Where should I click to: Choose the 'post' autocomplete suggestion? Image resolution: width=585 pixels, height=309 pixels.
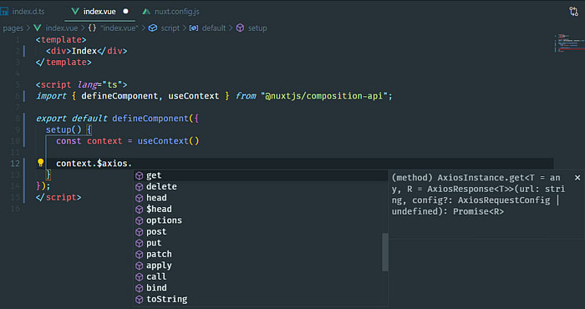point(261,232)
